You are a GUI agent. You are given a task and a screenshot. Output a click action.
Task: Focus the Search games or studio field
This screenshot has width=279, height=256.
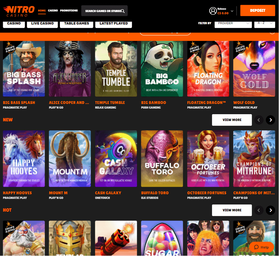click(104, 11)
